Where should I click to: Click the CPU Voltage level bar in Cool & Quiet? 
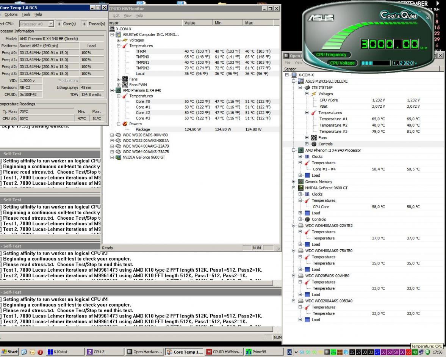[375, 63]
